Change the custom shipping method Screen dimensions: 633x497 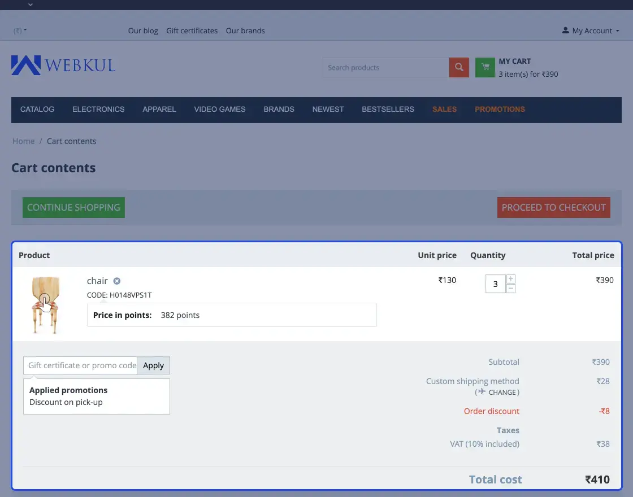click(497, 392)
